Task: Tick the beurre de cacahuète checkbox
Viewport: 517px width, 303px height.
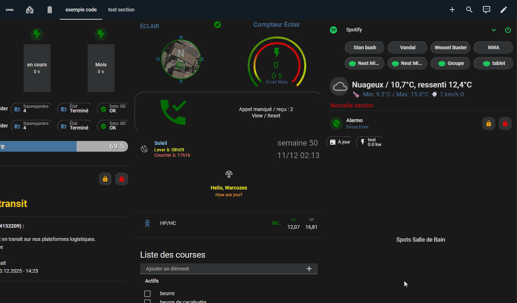Action: (x=147, y=301)
